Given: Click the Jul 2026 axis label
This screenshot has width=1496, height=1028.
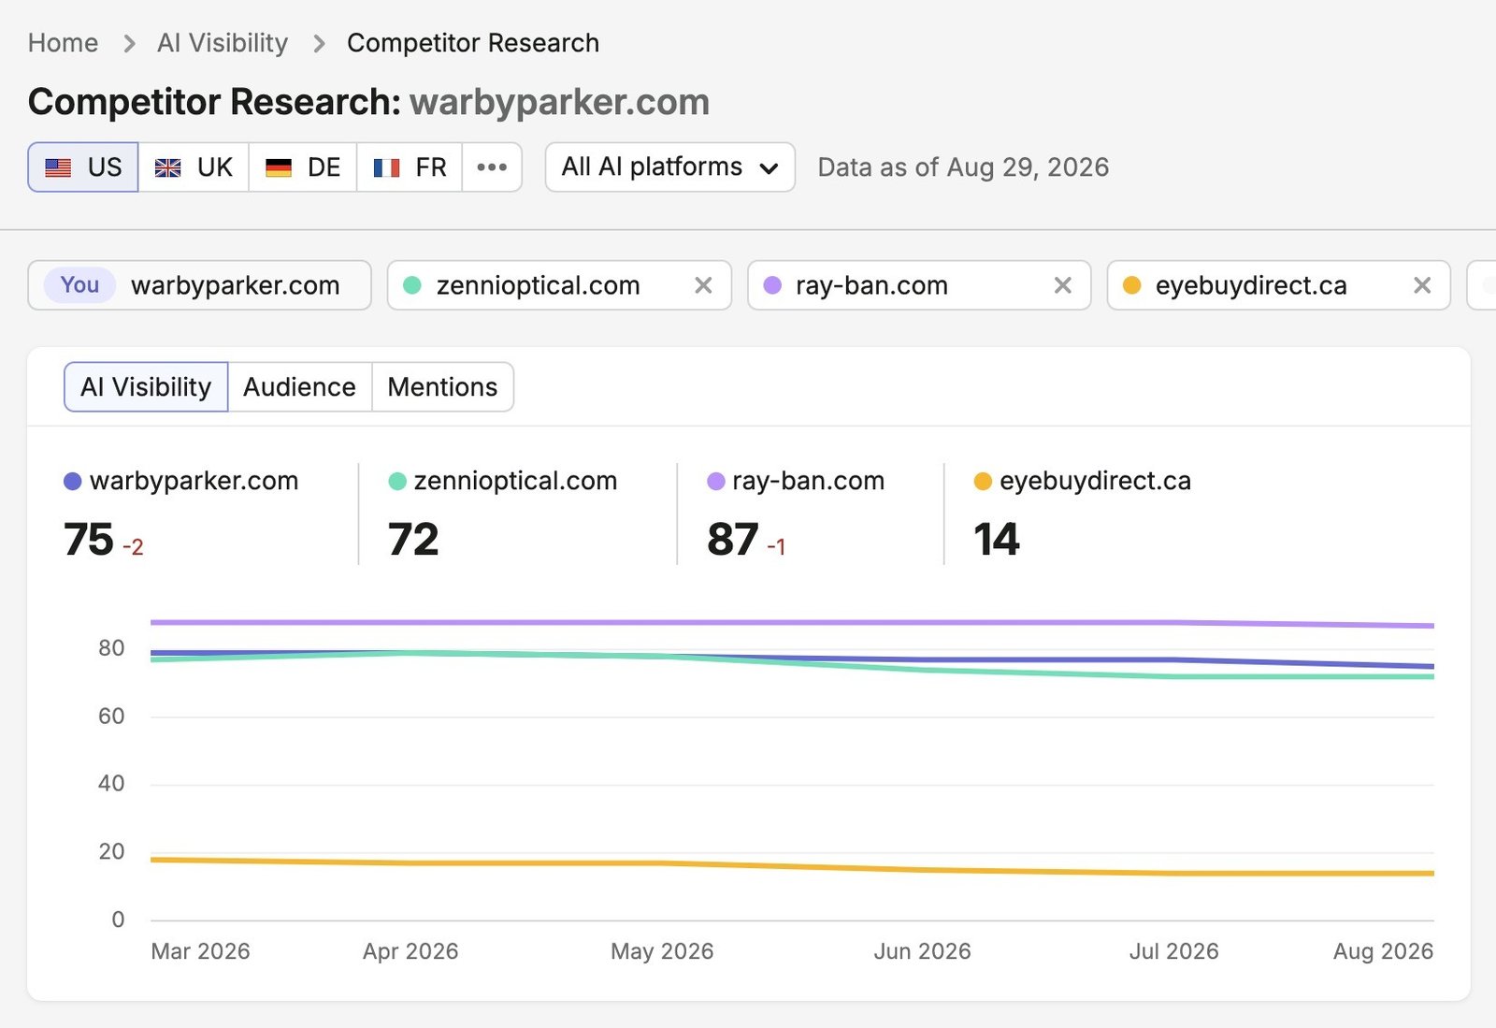Looking at the screenshot, I should (x=1173, y=951).
